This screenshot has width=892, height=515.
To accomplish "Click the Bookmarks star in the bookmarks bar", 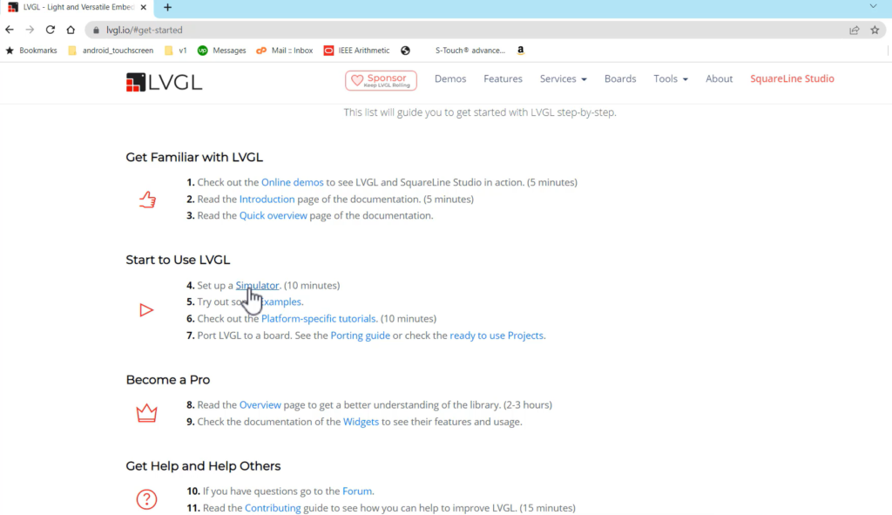I will click(10, 50).
